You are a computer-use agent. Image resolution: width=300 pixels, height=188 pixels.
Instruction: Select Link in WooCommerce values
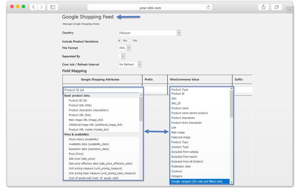pyautogui.click(x=174, y=128)
